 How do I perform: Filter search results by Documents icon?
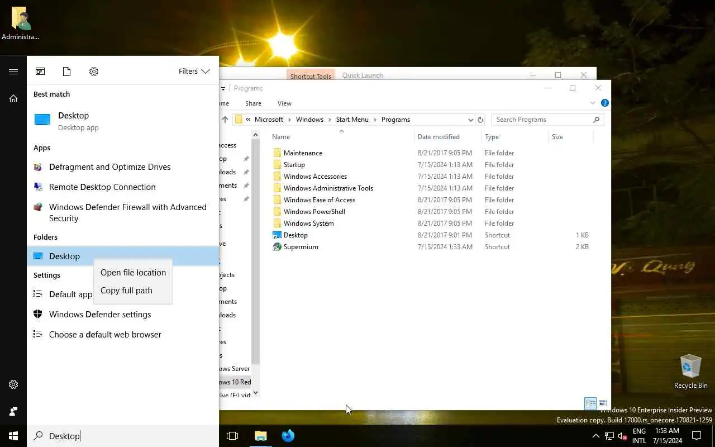(x=67, y=72)
